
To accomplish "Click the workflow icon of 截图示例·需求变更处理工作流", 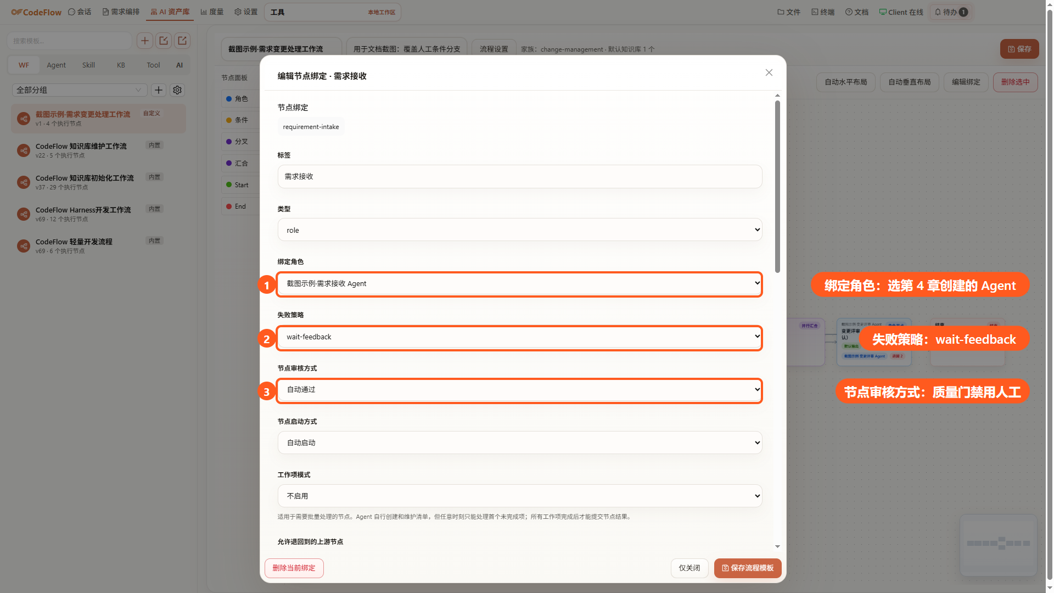I will (x=24, y=119).
